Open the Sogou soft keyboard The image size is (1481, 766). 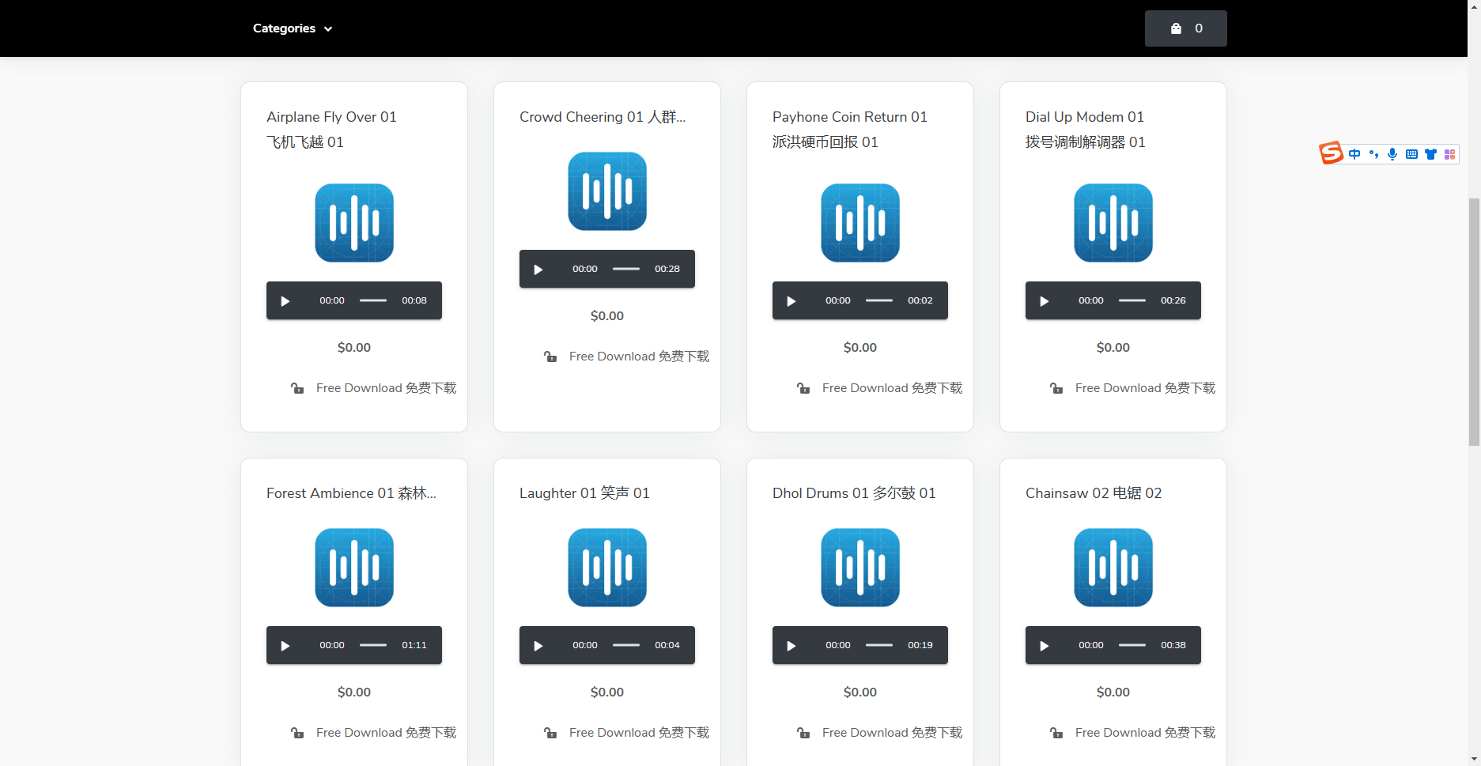tap(1412, 154)
